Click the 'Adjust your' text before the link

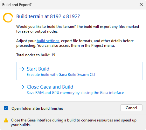(x=26, y=41)
